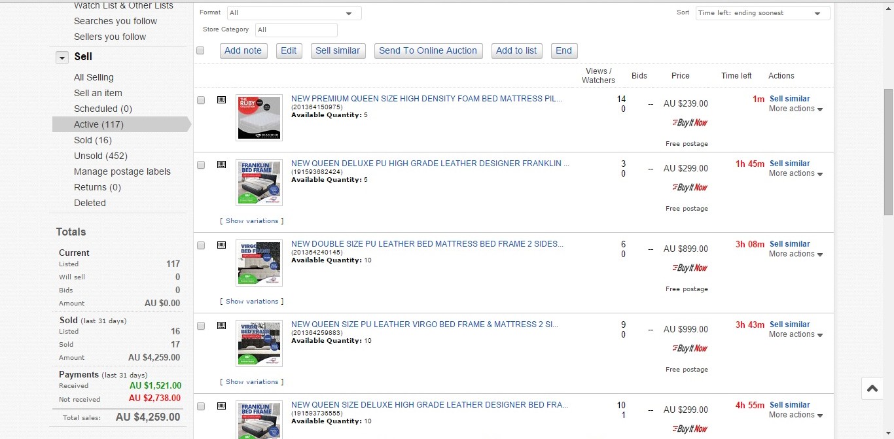Expand More actions for the 3h 08m listing

[x=796, y=255]
